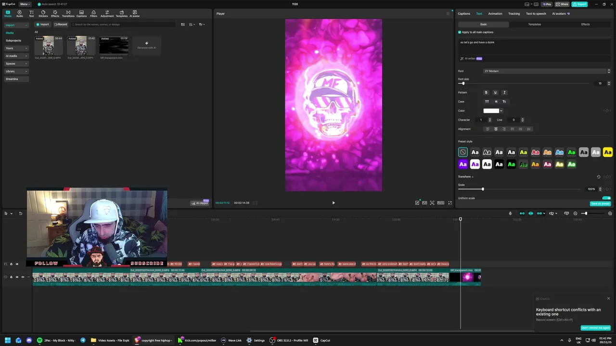This screenshot has height=346, width=616.
Task: Open the Captions tool in top toolbar
Action: pos(81,13)
